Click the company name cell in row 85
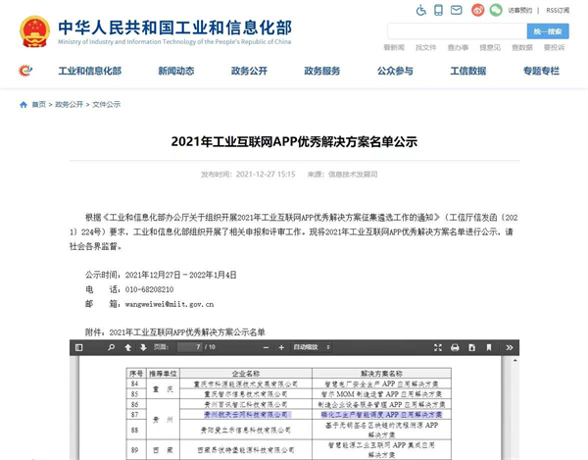588x460 pixels. click(x=246, y=394)
